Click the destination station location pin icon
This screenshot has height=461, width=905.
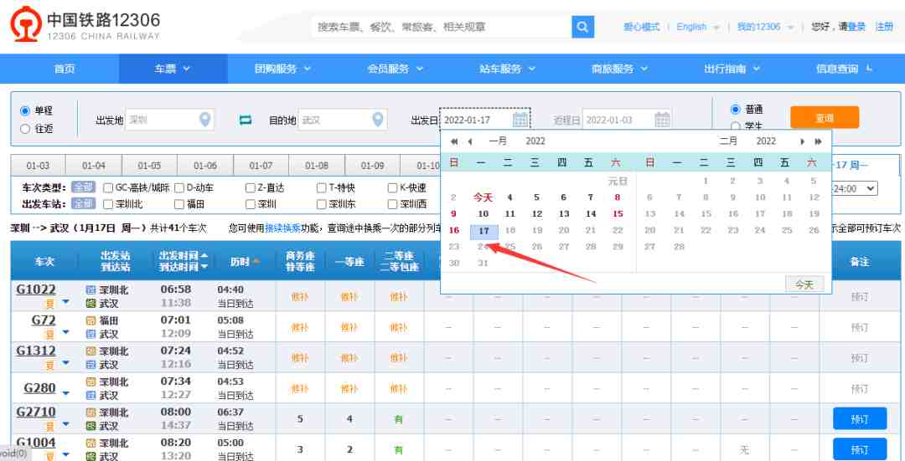click(x=378, y=120)
